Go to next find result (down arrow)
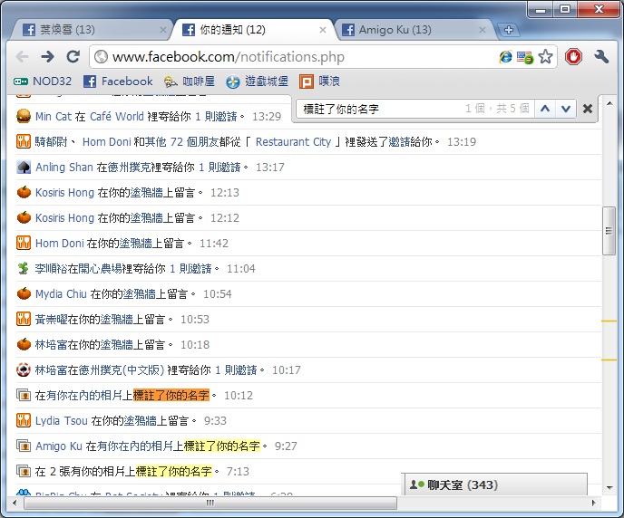Viewport: 624px width, 518px height. [566, 109]
